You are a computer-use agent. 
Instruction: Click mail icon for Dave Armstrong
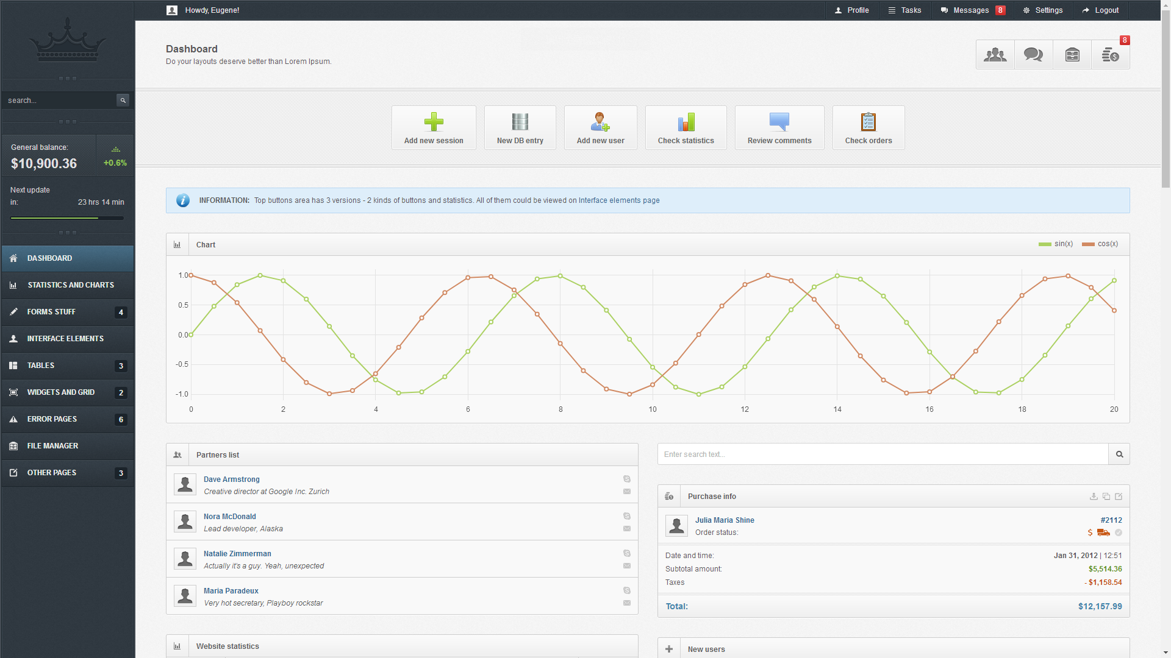pyautogui.click(x=627, y=492)
